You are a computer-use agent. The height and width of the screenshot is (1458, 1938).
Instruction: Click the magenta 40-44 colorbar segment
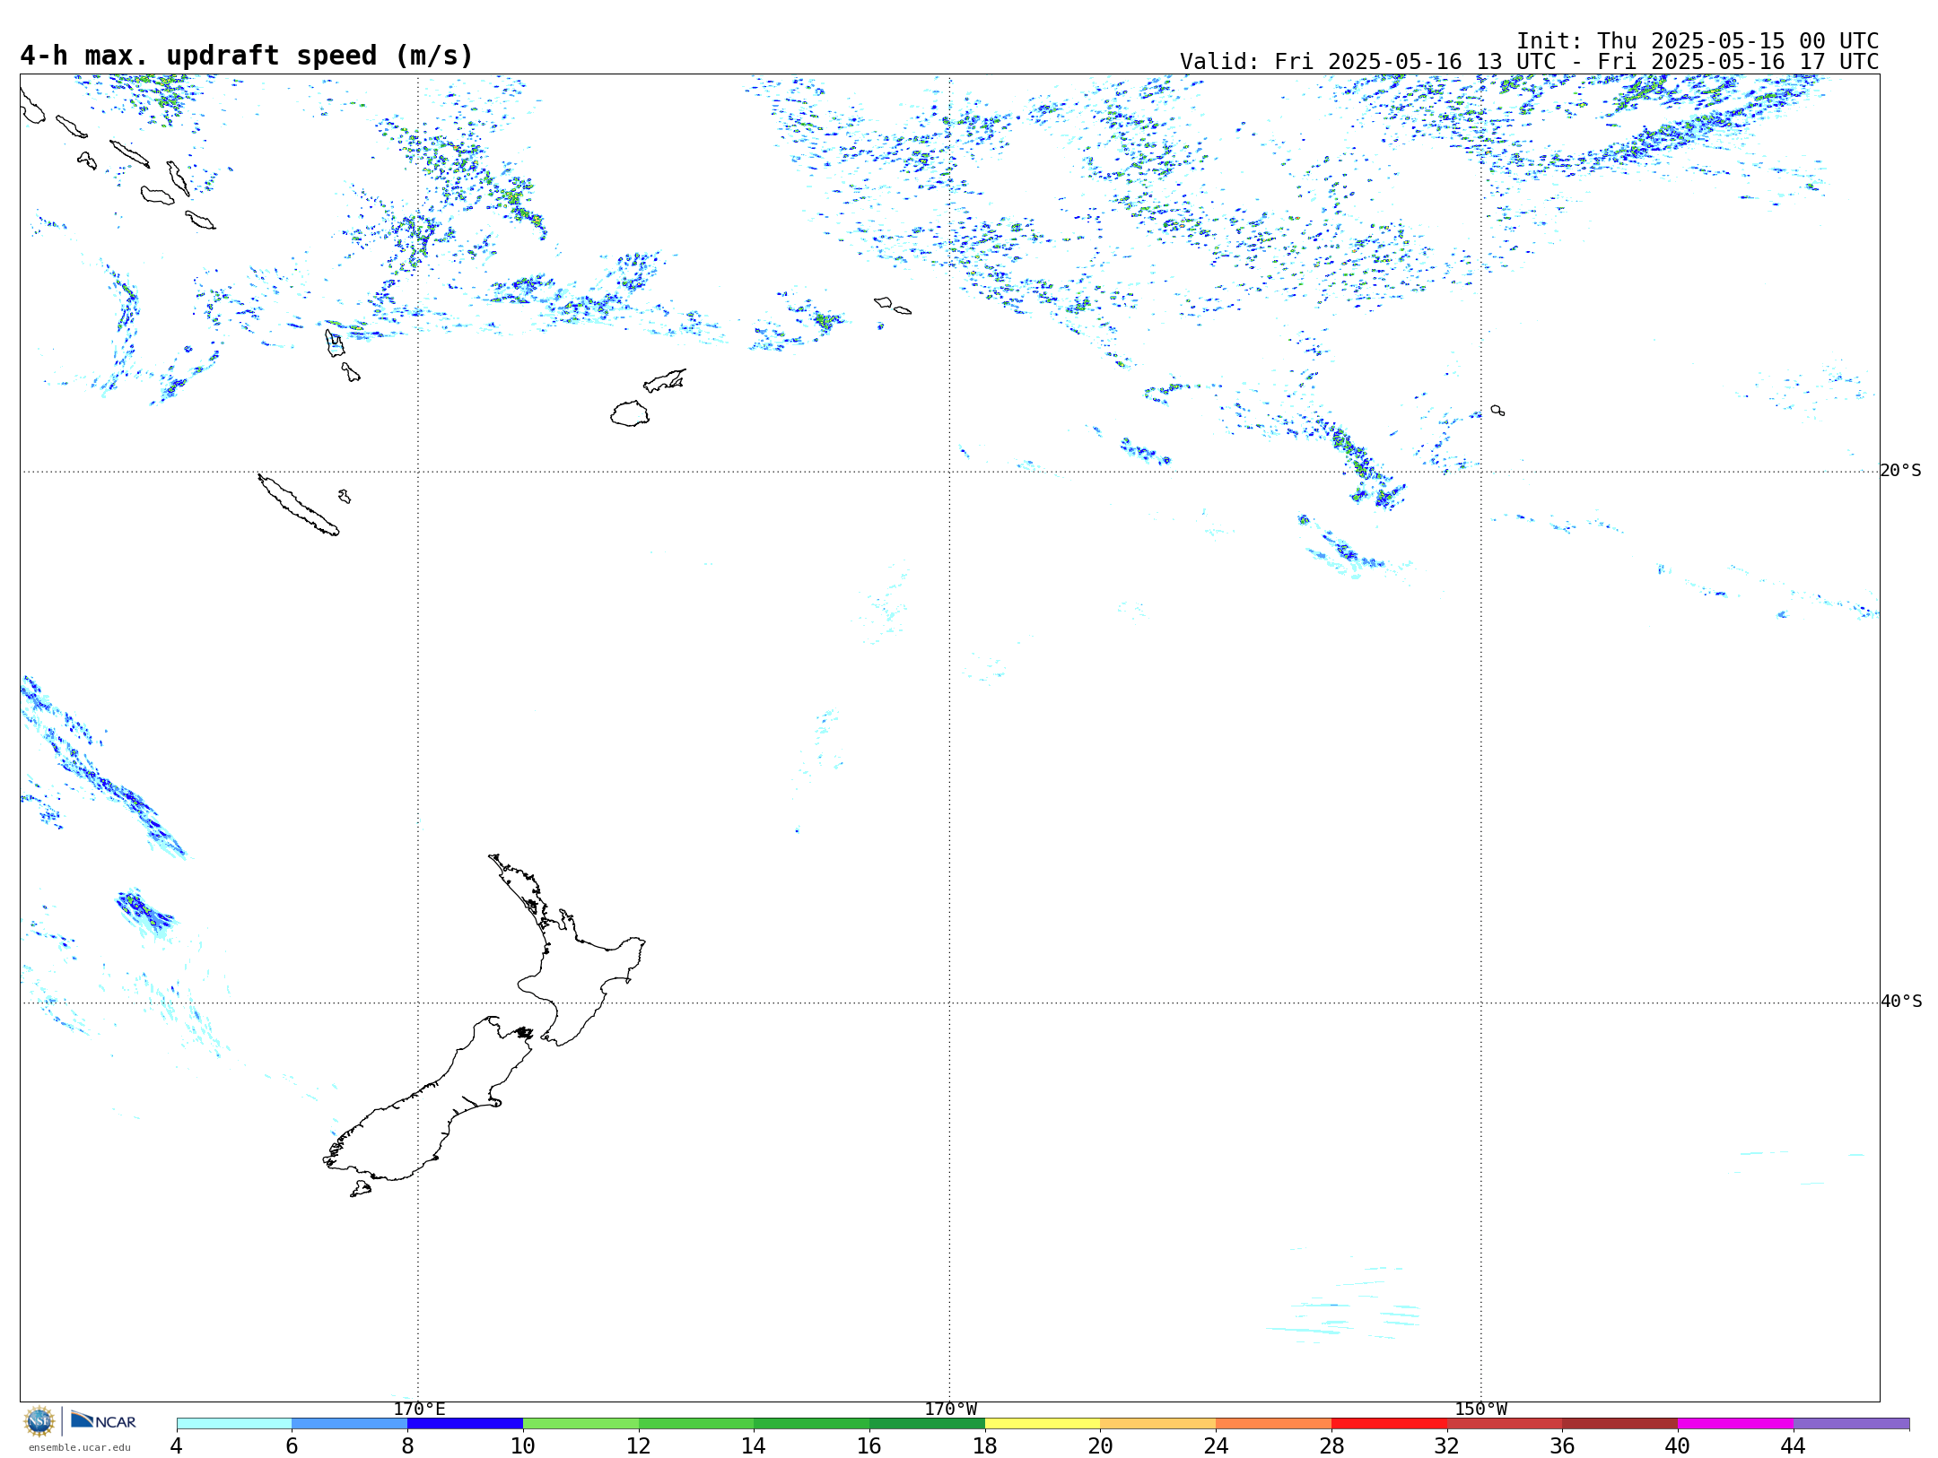(1735, 1424)
